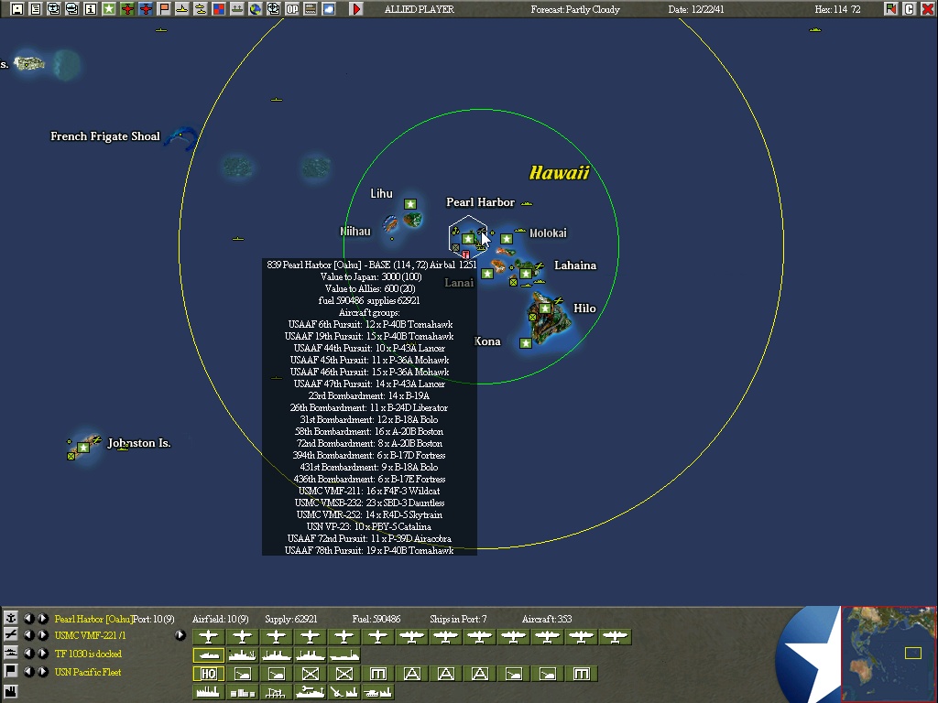Click the flag icon beside USN Pacific Fleet
938x703 pixels.
(x=11, y=671)
